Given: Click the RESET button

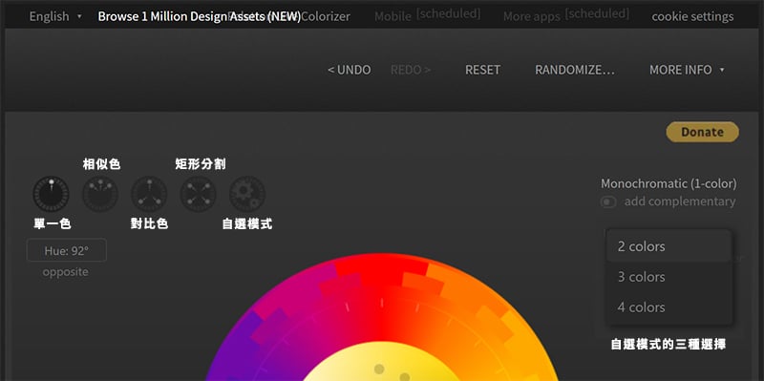Looking at the screenshot, I should coord(482,70).
